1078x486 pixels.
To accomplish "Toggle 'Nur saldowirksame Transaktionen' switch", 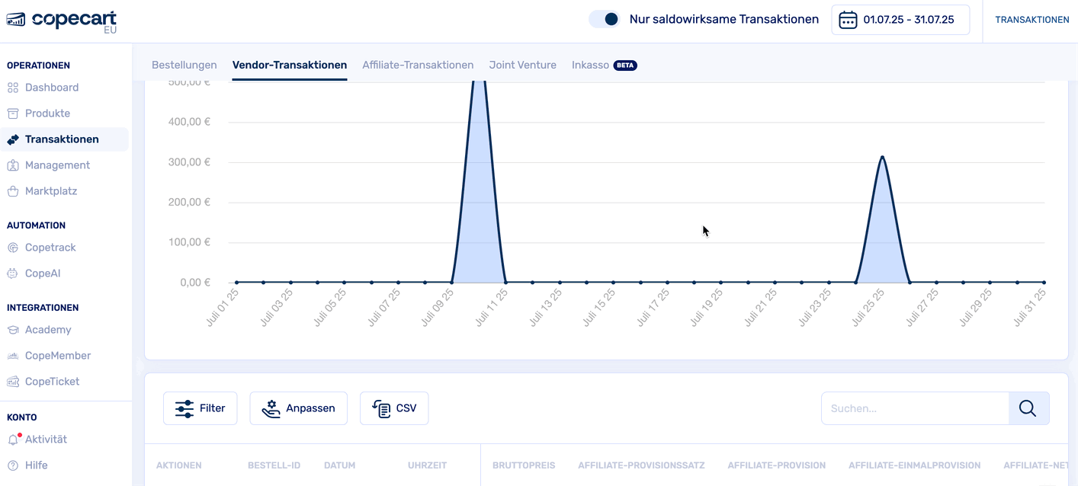I will point(605,19).
